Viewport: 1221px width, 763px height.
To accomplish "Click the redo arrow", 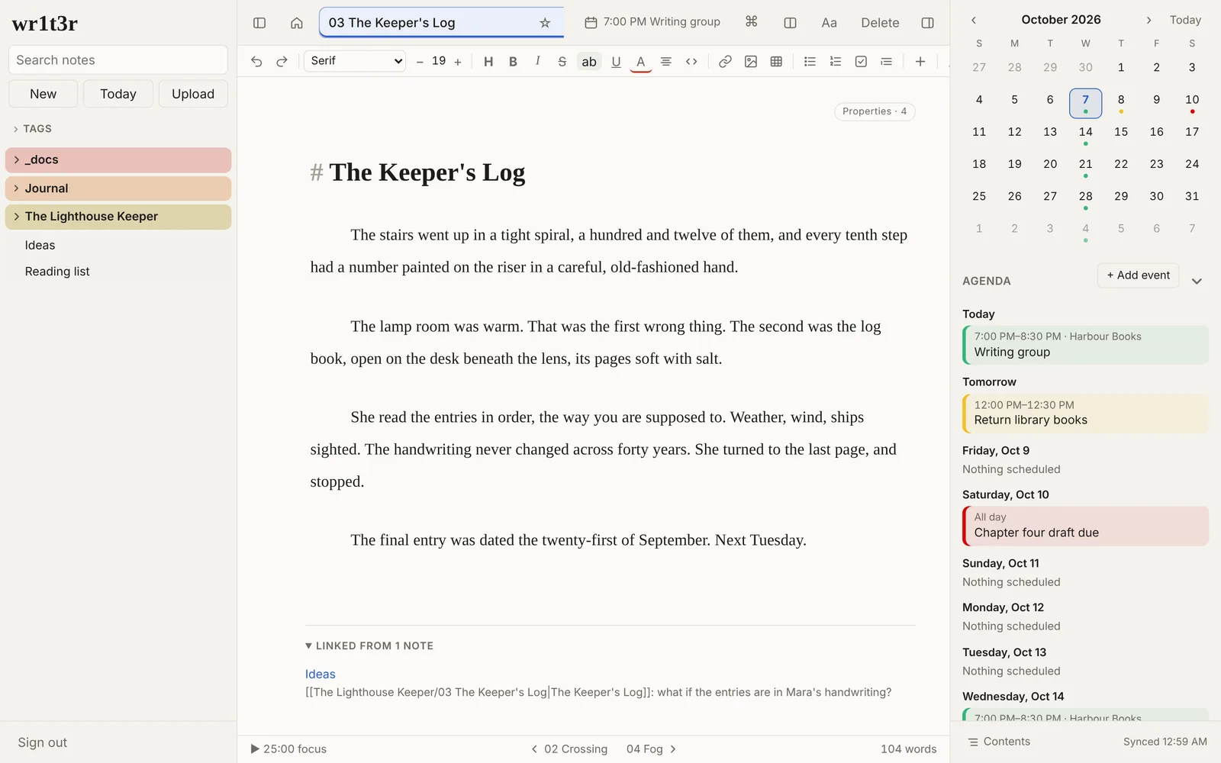I will pyautogui.click(x=282, y=62).
